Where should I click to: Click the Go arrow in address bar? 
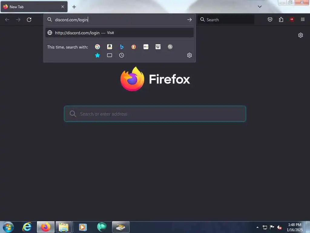pyautogui.click(x=190, y=20)
